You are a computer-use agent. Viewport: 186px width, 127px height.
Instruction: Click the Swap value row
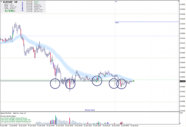(10, 7)
